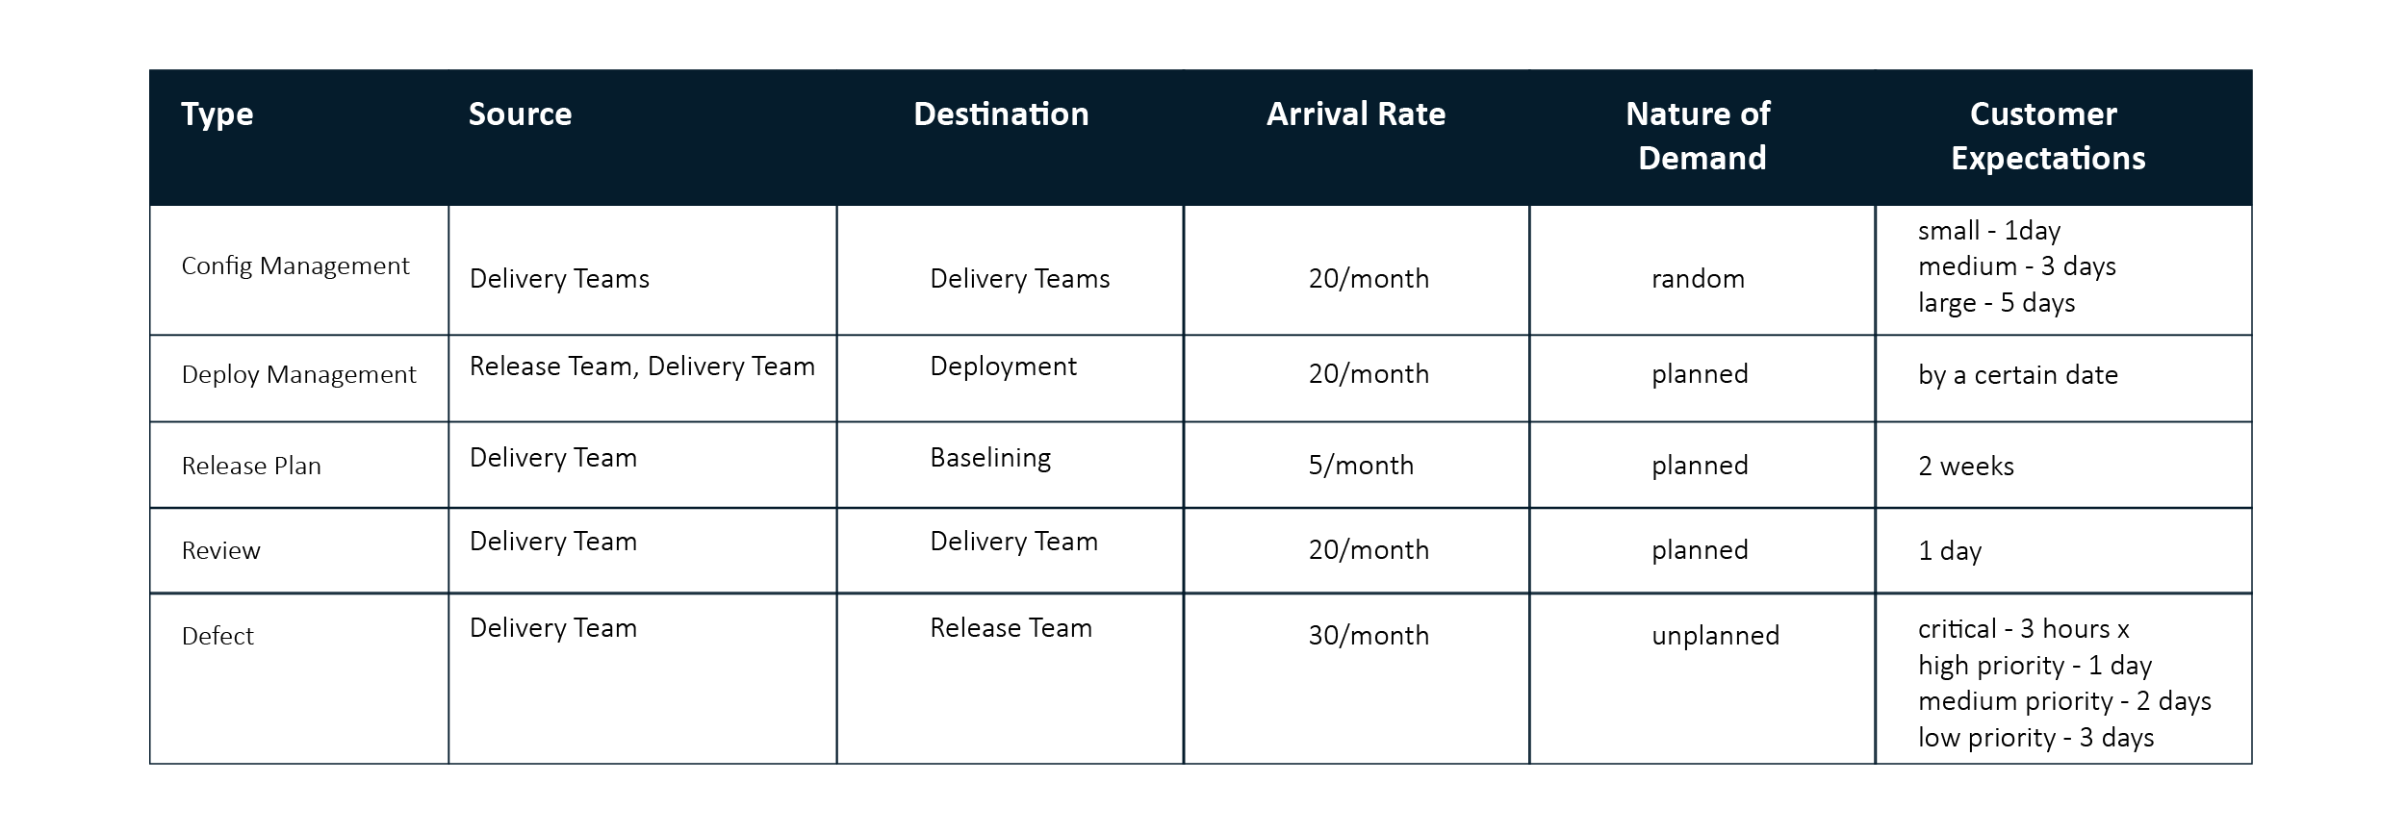The height and width of the screenshot is (834, 2406).
Task: Select the Config Management row label
Action: [x=295, y=266]
